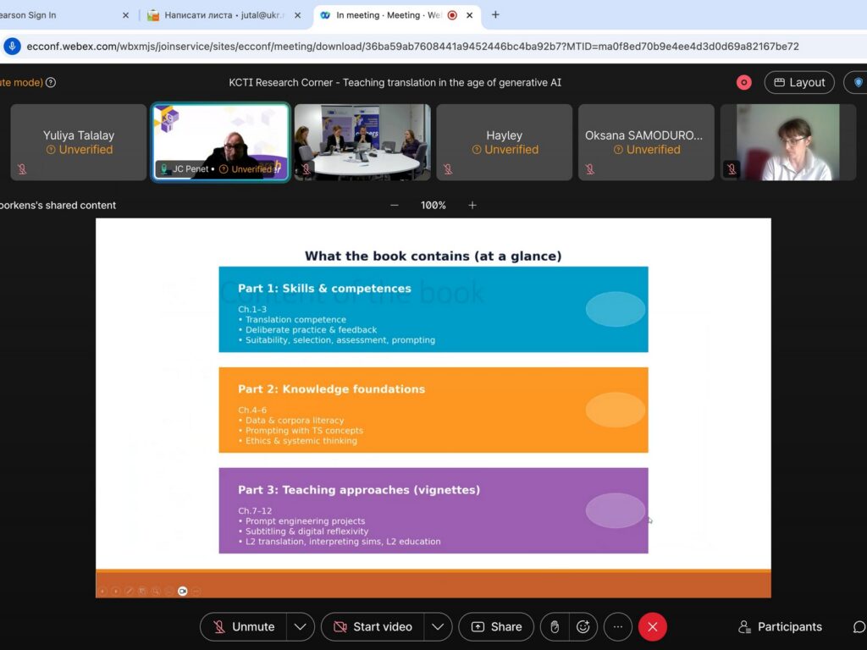The width and height of the screenshot is (867, 650).
Task: Click the Share button
Action: click(496, 626)
